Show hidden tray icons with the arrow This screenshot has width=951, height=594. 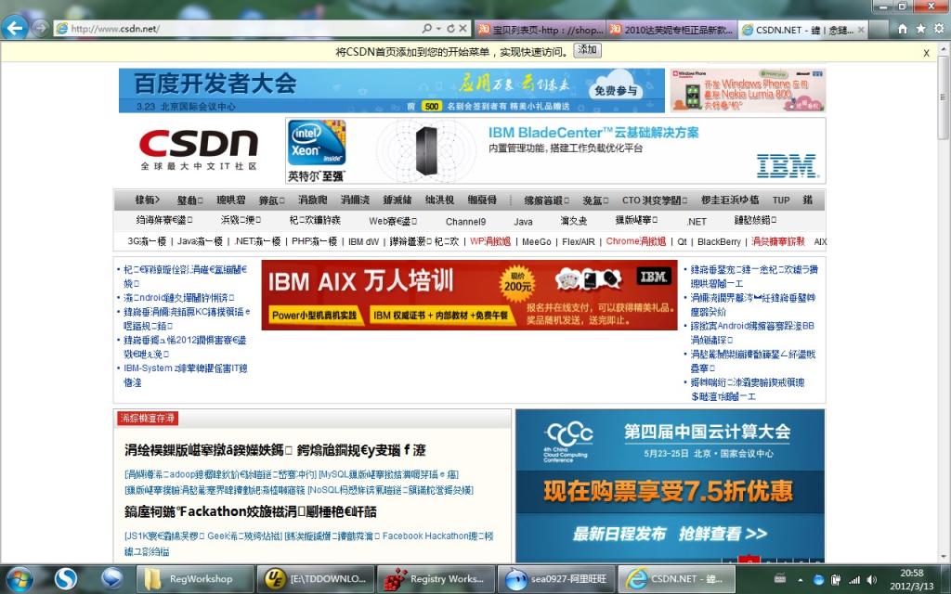[x=800, y=580]
